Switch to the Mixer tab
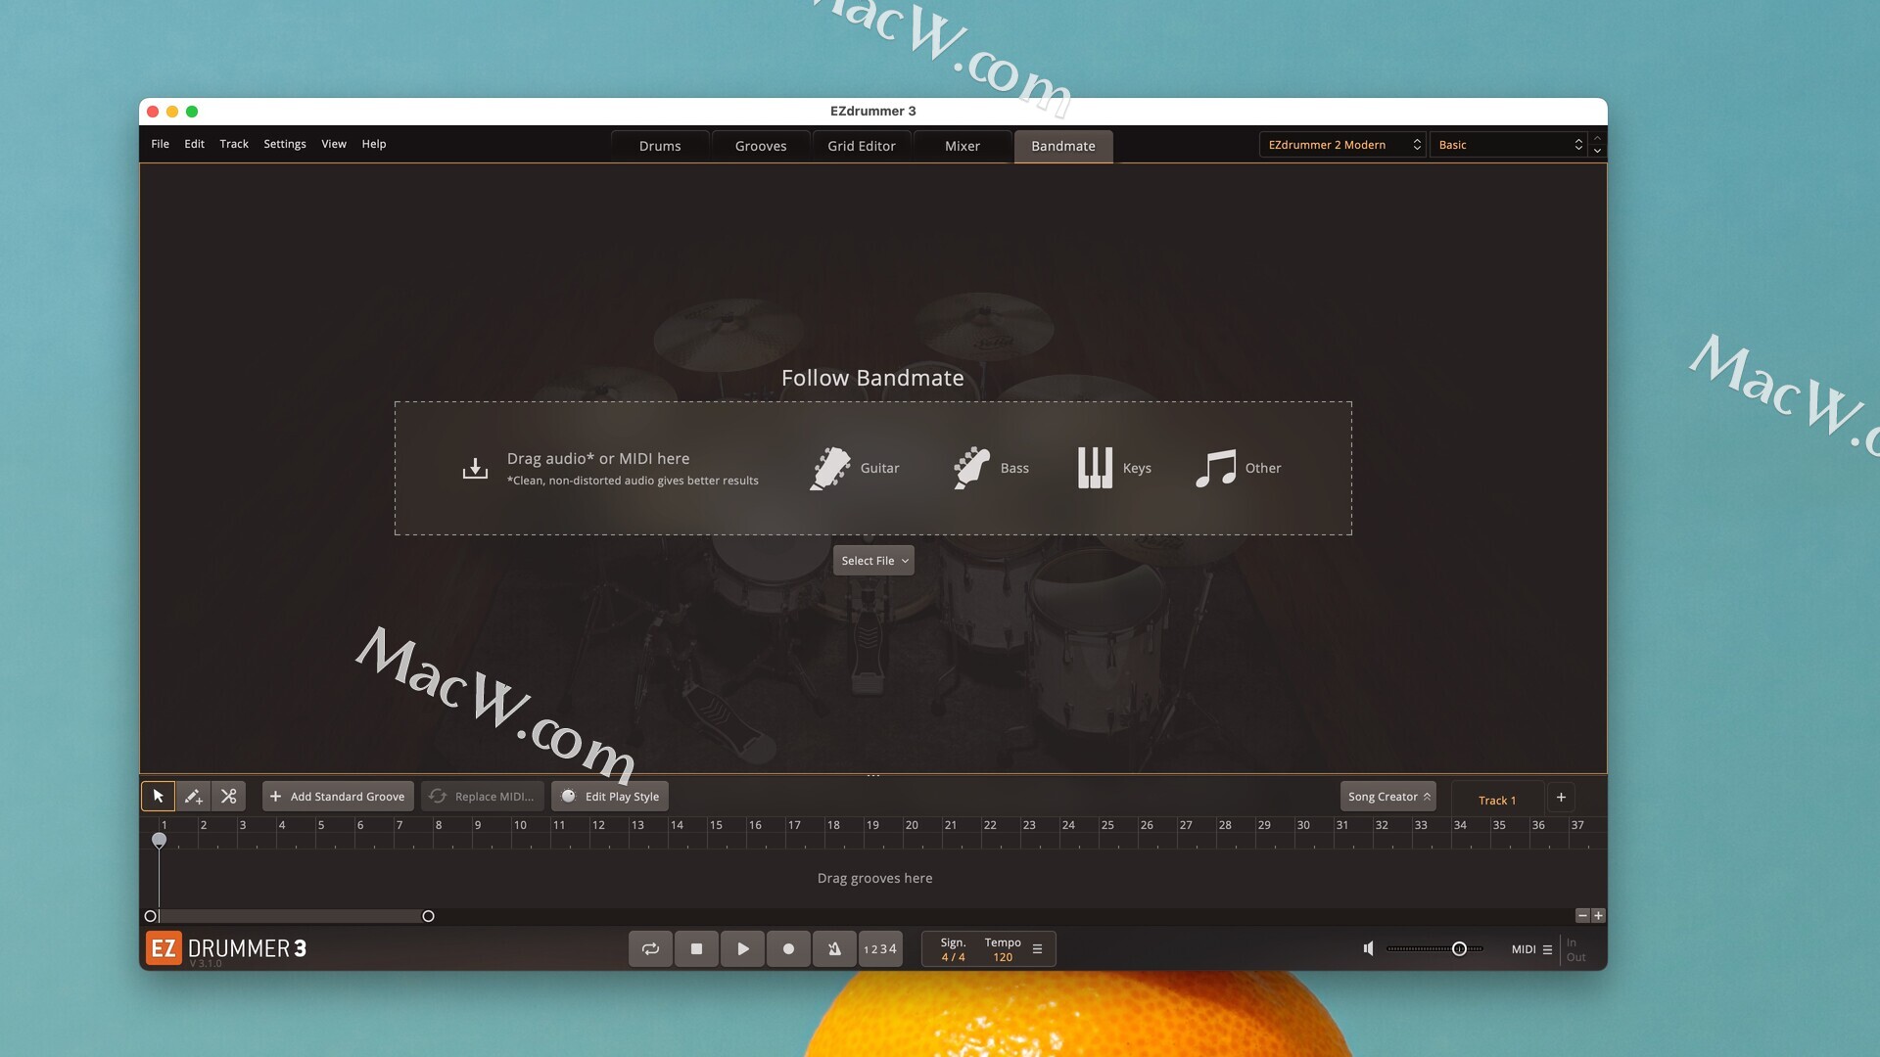 pos(963,146)
